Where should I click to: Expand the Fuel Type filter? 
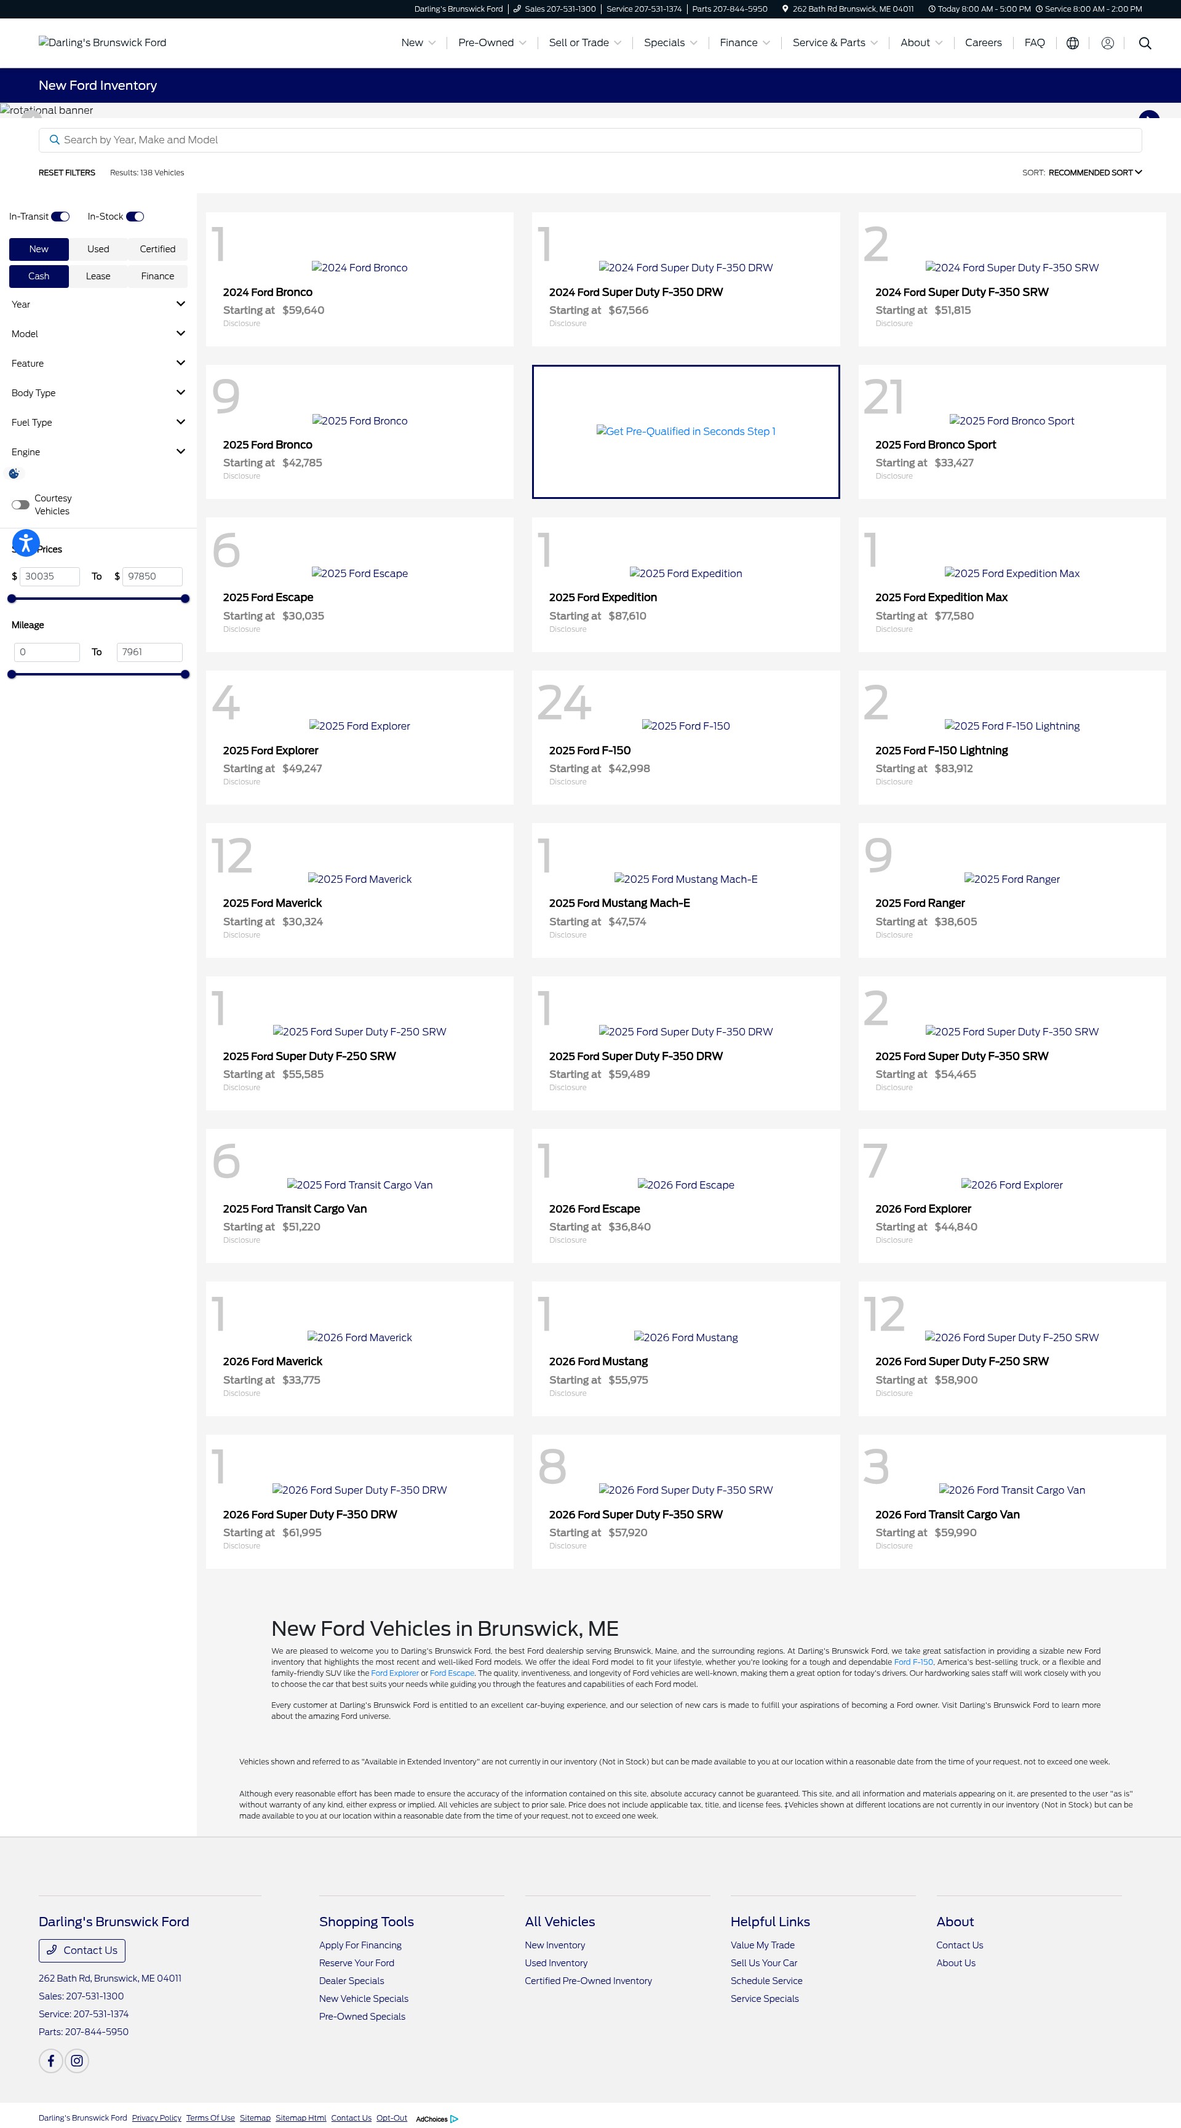pyautogui.click(x=98, y=422)
